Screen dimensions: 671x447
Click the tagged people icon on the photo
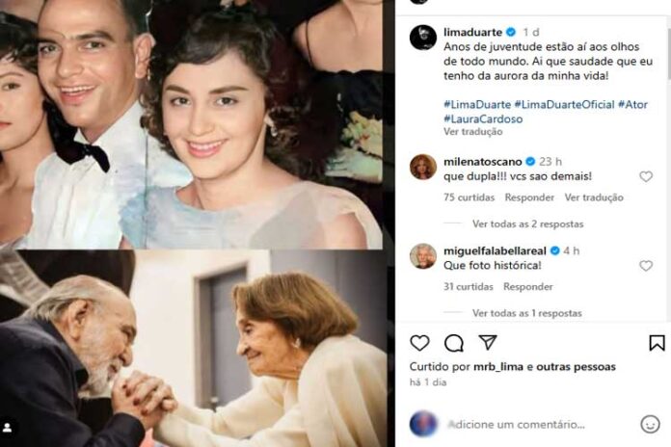(x=9, y=427)
